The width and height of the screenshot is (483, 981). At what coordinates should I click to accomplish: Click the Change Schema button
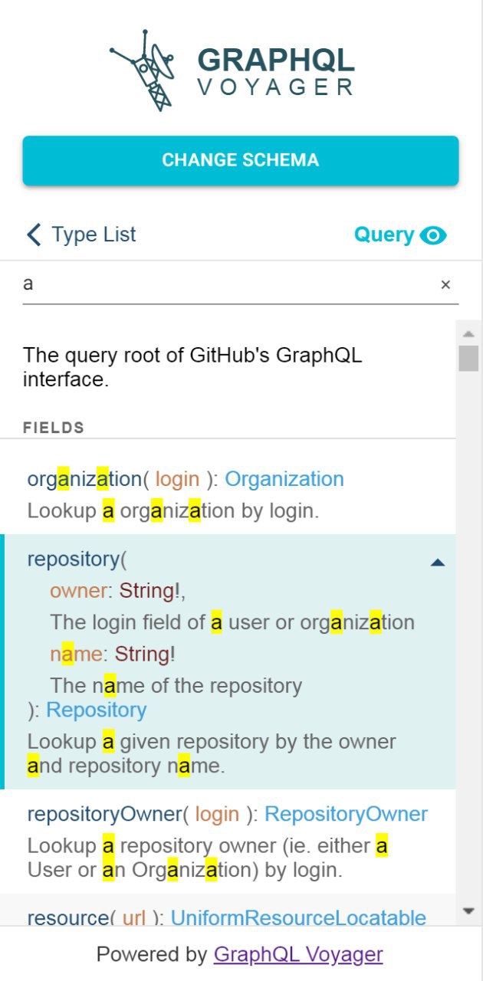pos(241,160)
